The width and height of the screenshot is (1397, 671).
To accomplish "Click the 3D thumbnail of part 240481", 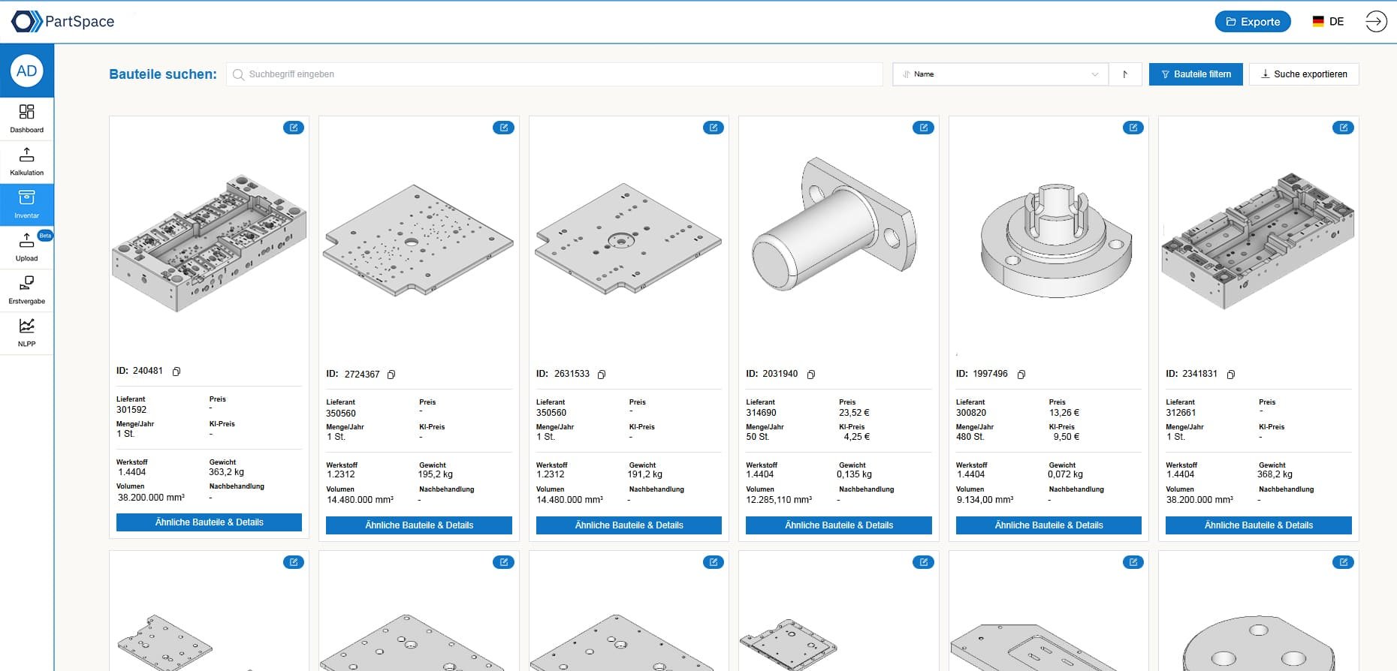I will (209, 243).
